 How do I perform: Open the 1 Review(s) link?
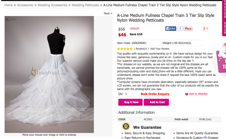click(x=140, y=49)
